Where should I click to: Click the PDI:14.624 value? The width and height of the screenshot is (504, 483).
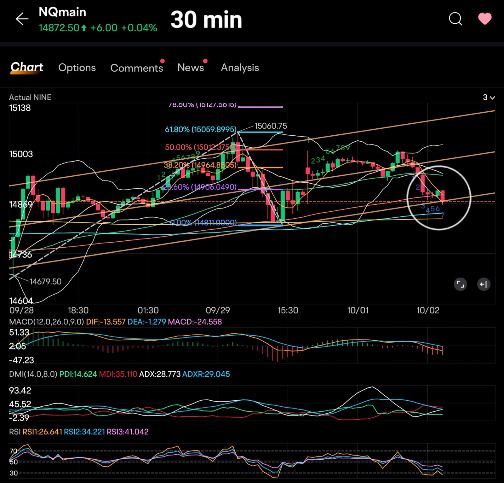pos(78,374)
